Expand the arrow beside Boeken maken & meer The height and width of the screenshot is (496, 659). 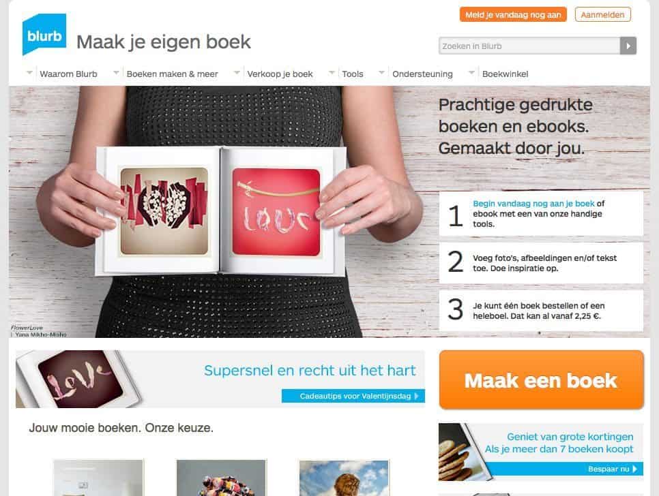(116, 73)
